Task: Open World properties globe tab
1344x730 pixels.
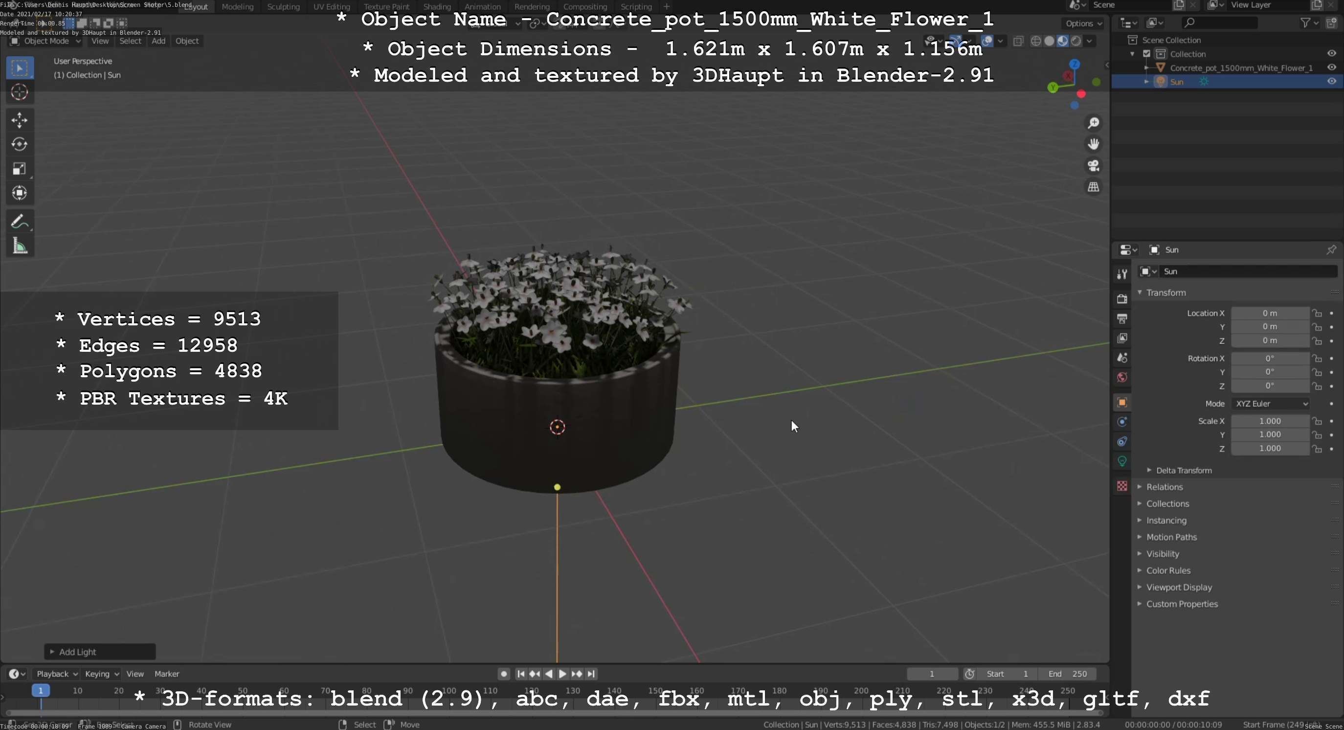Action: pyautogui.click(x=1122, y=377)
